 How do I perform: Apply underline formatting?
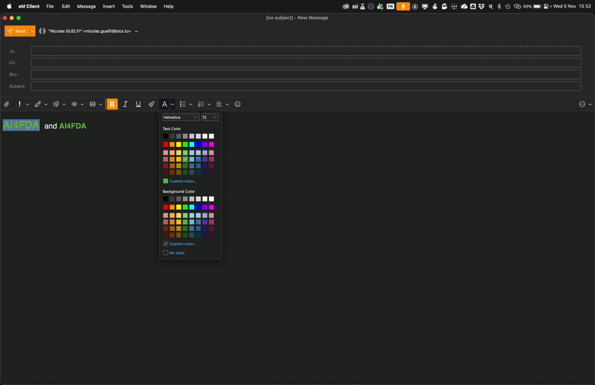[138, 104]
